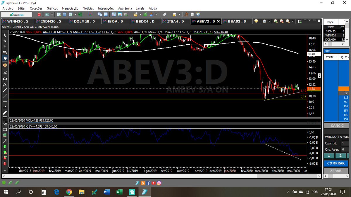
Task: Open the green bar chart toolbar icon
Action: 145,14
